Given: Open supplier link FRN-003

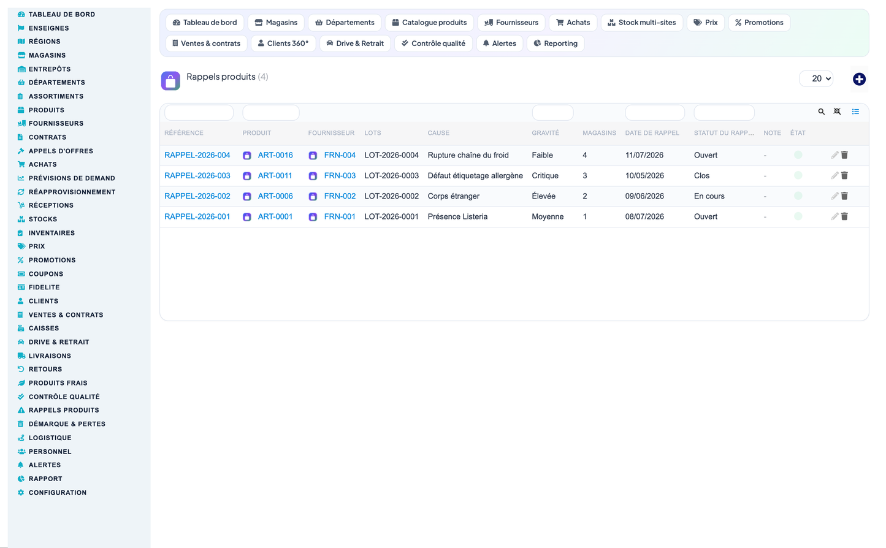Looking at the screenshot, I should [x=340, y=175].
